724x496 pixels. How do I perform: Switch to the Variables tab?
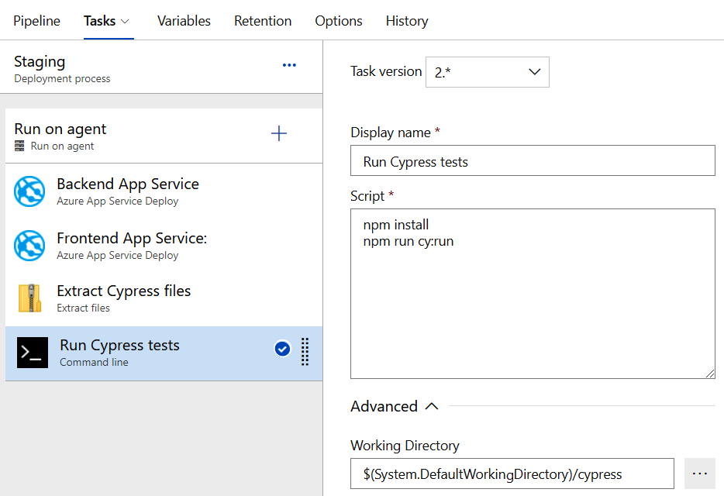184,21
